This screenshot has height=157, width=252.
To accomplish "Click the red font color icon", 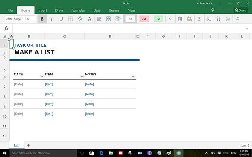I will click(x=89, y=19).
